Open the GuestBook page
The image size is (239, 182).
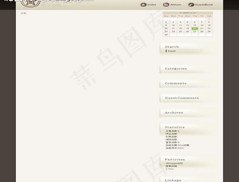click(204, 5)
